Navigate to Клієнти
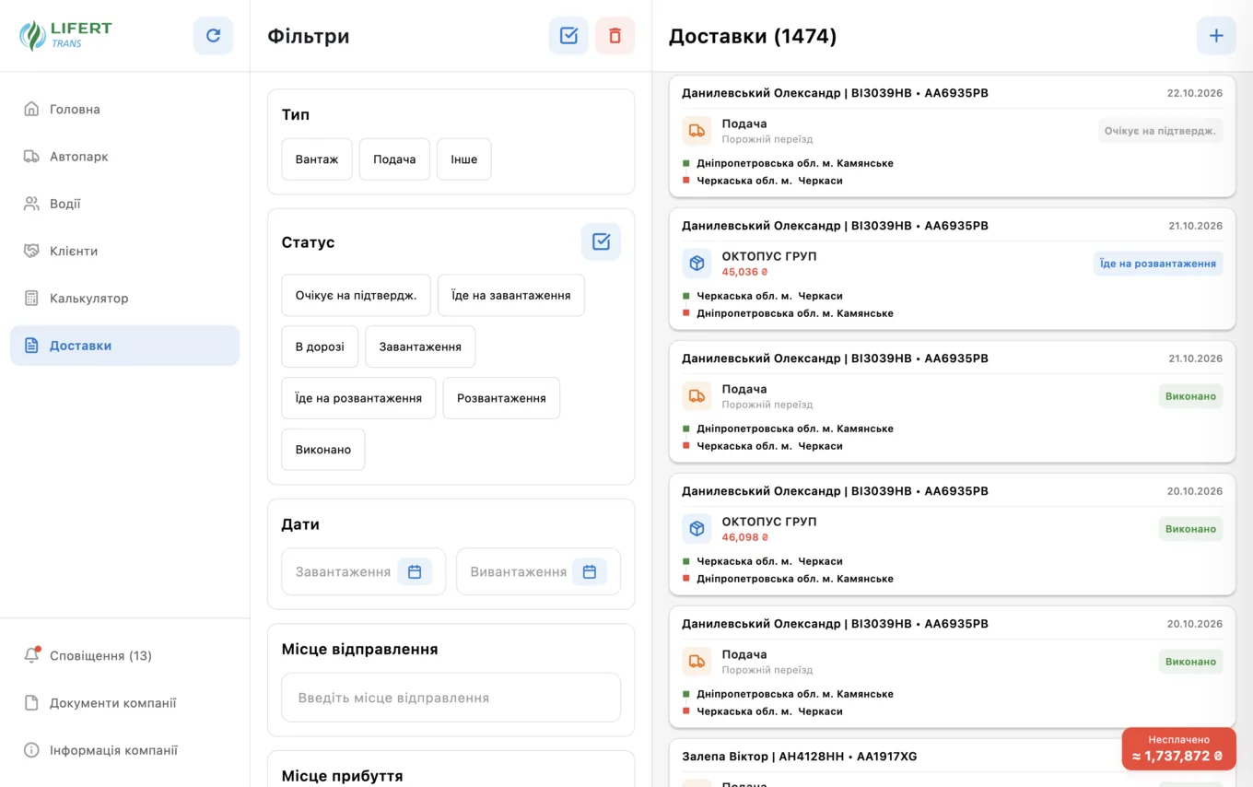The image size is (1253, 787). point(124,251)
